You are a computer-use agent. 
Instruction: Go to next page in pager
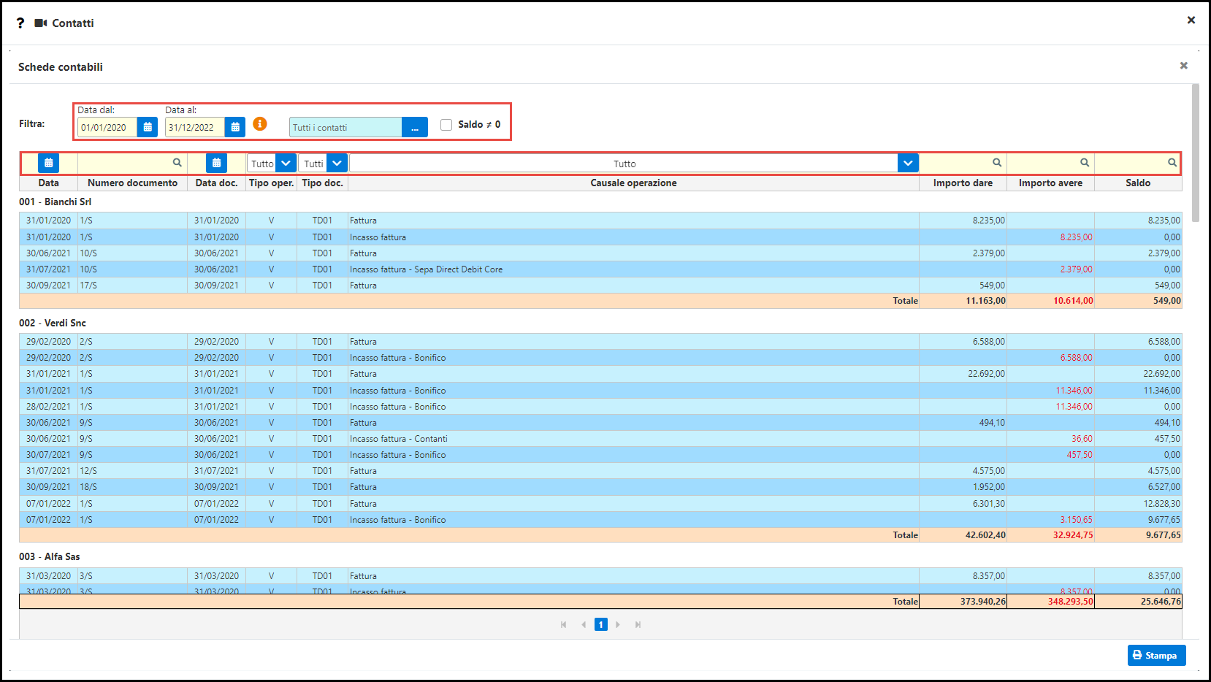click(618, 625)
